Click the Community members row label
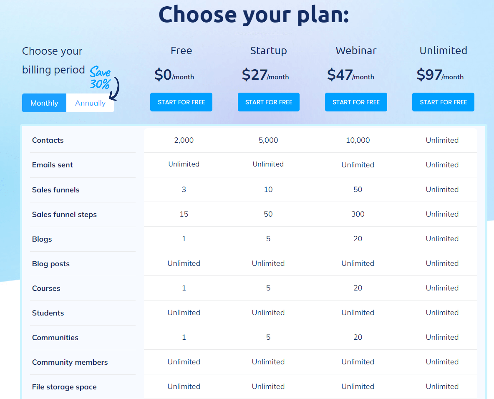Screen dimensions: 494x399 tap(70, 362)
